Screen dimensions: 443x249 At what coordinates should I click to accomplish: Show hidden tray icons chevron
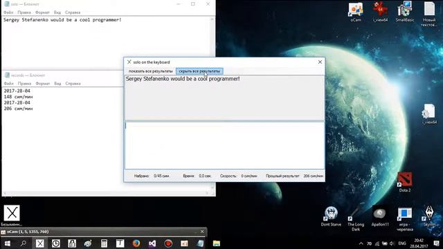(361, 243)
